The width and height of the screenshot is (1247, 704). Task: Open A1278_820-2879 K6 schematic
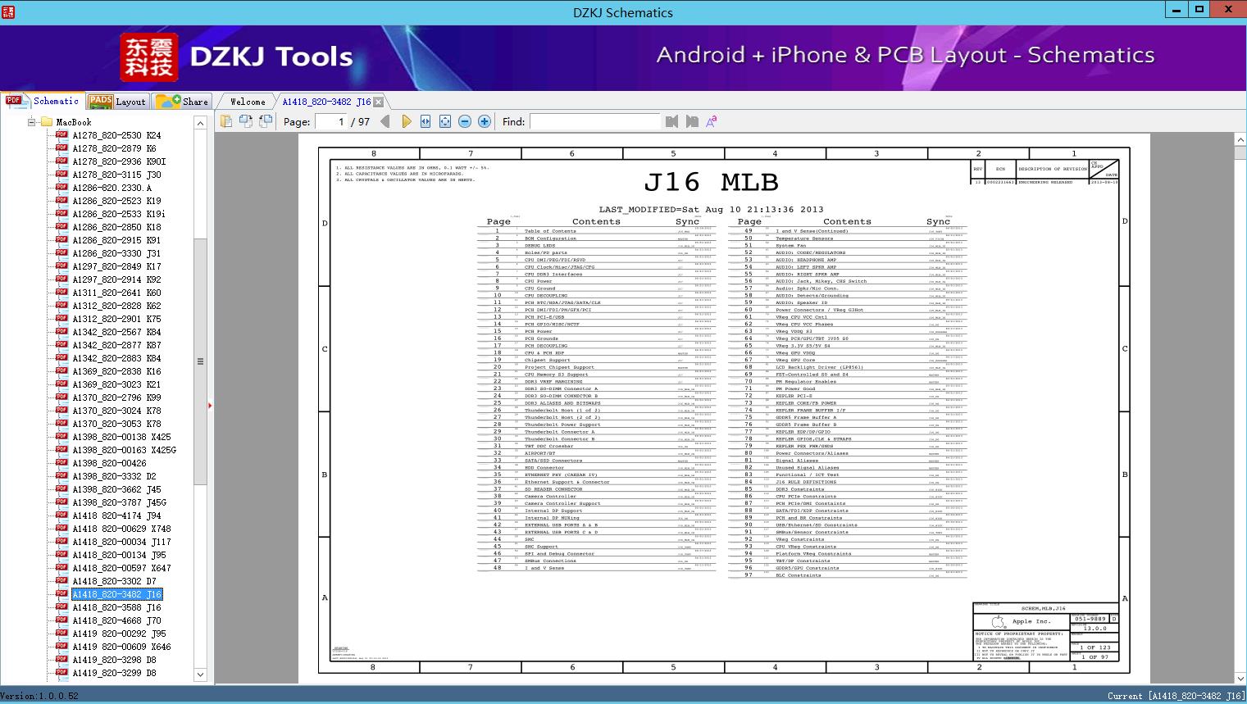[x=114, y=148]
